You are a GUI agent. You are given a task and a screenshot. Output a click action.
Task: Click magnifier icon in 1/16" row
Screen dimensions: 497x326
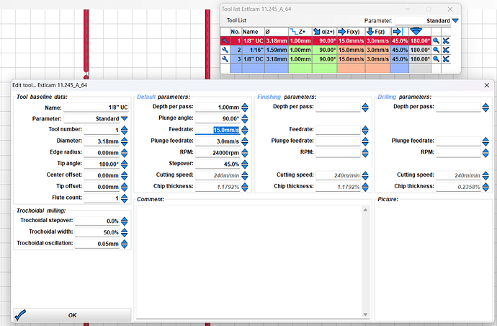pyautogui.click(x=436, y=50)
